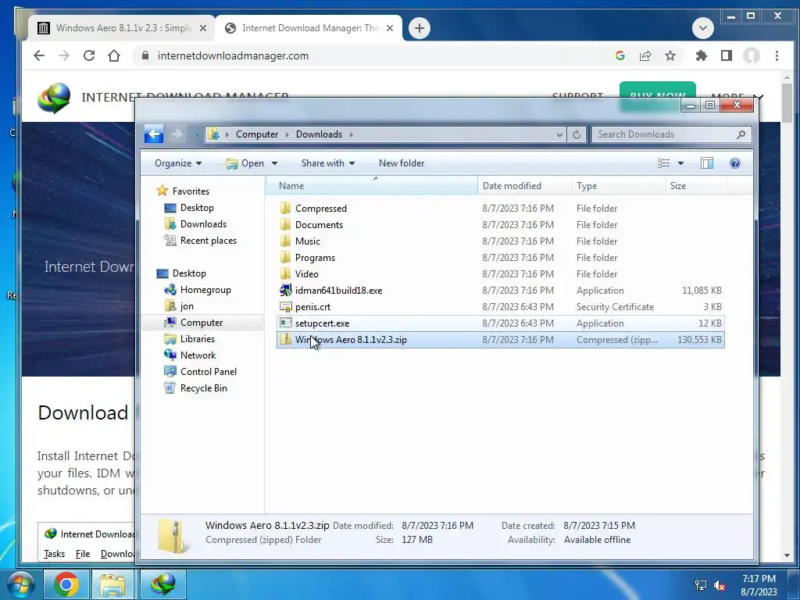The image size is (800, 600).
Task: Open recent locations dropdown arrow
Action: click(196, 134)
